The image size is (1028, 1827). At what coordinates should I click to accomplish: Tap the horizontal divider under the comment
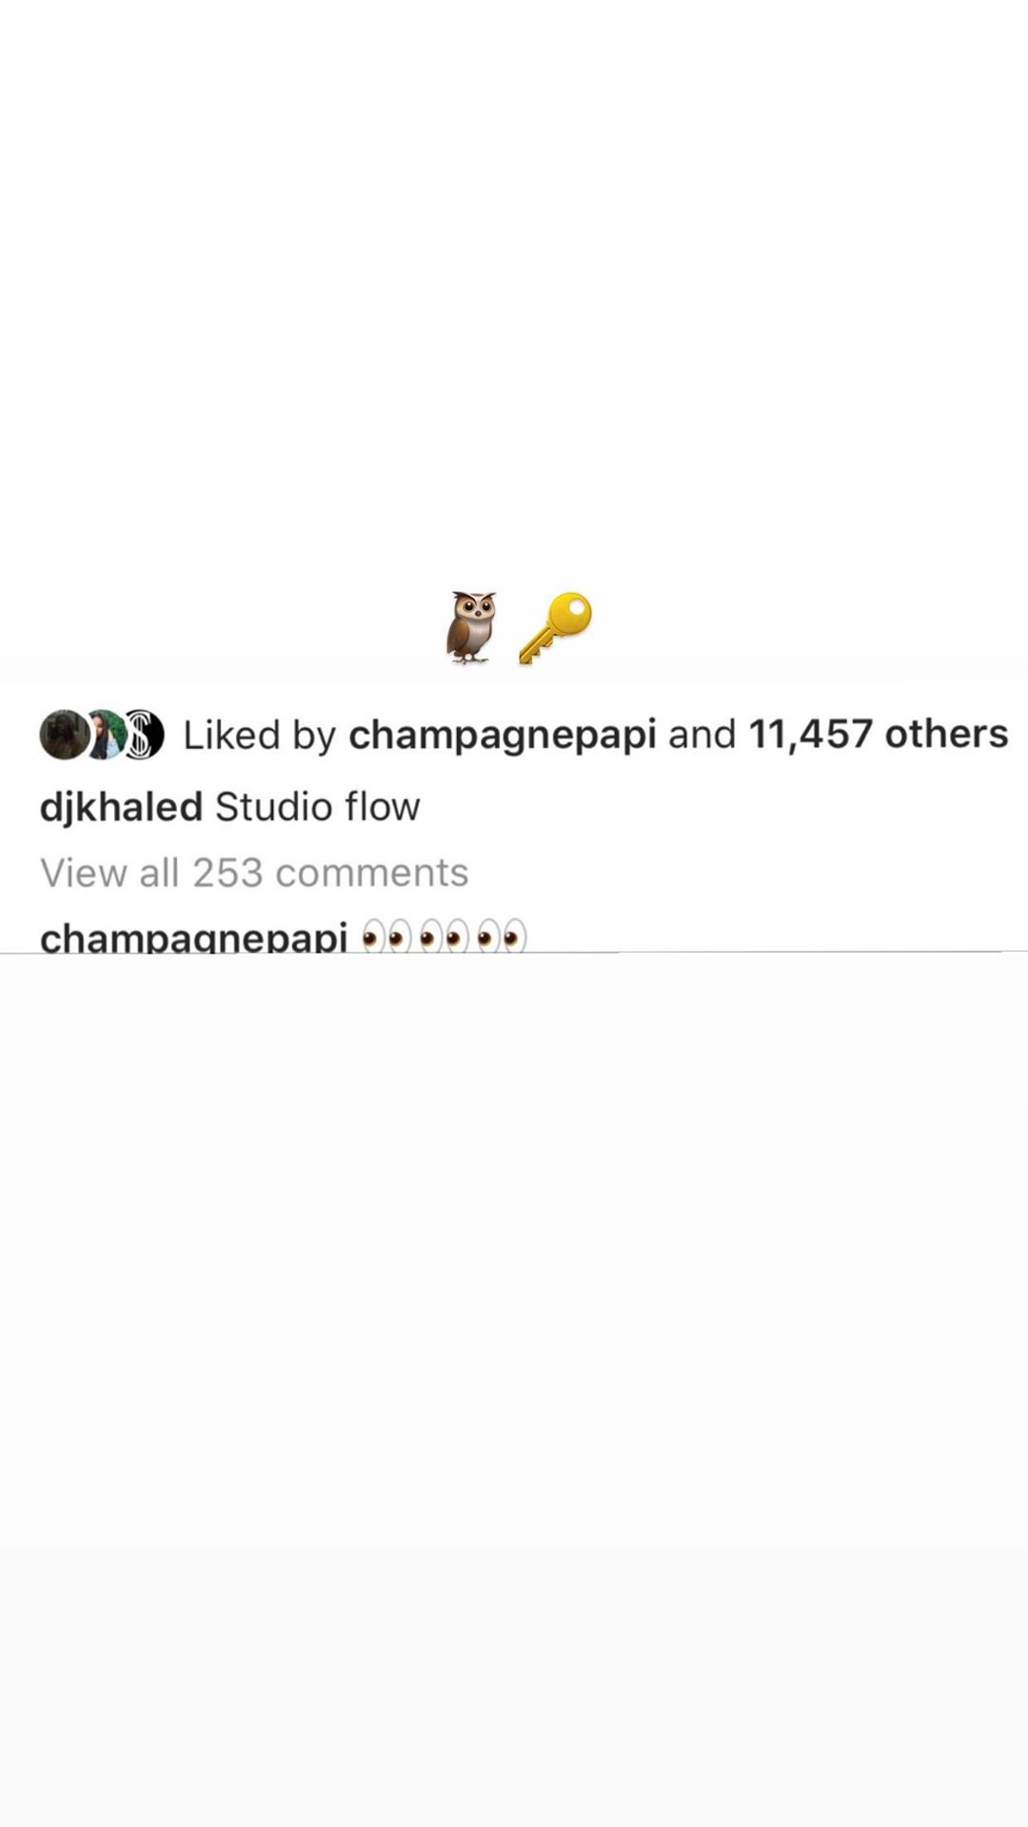[x=514, y=951]
